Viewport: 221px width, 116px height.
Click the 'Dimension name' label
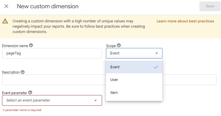click(x=15, y=46)
